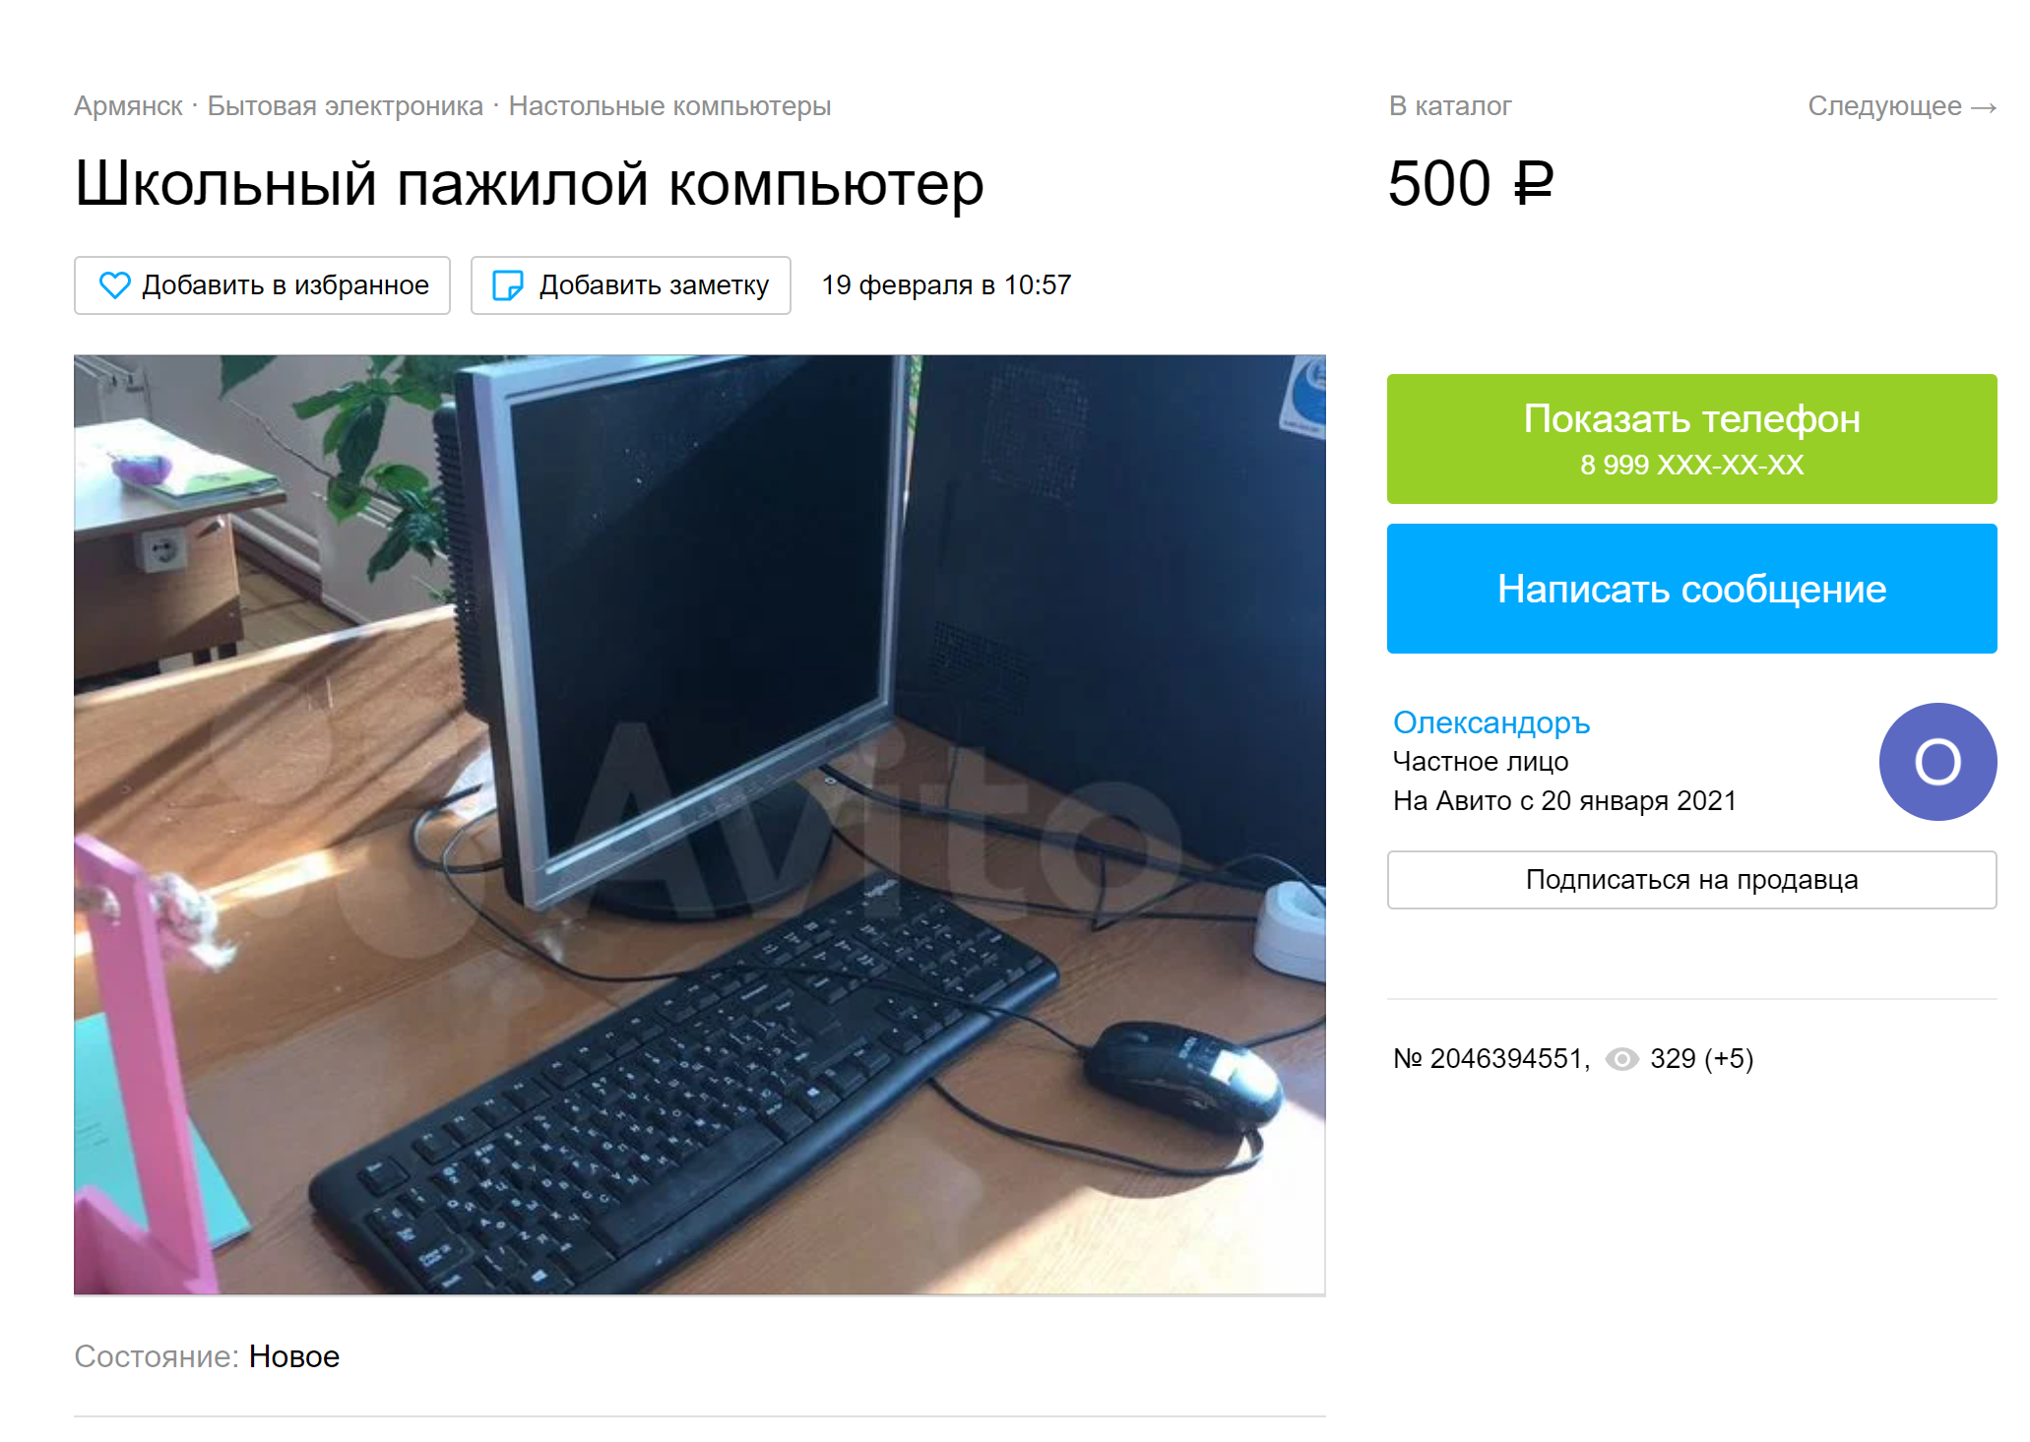Show the seller's phone number

click(x=1691, y=439)
